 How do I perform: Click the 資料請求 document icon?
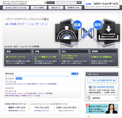[88, 98]
